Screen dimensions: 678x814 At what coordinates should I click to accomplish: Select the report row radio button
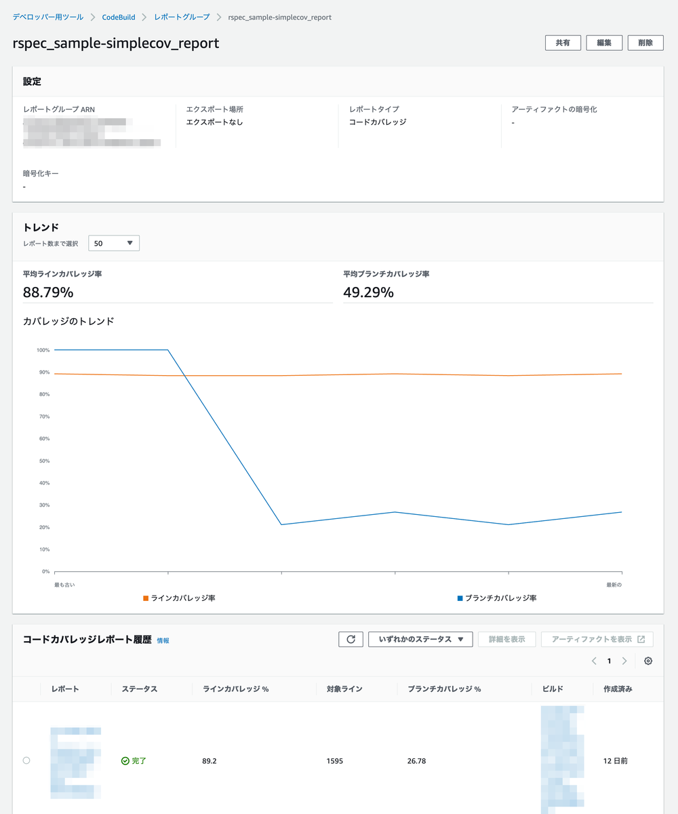coord(26,760)
